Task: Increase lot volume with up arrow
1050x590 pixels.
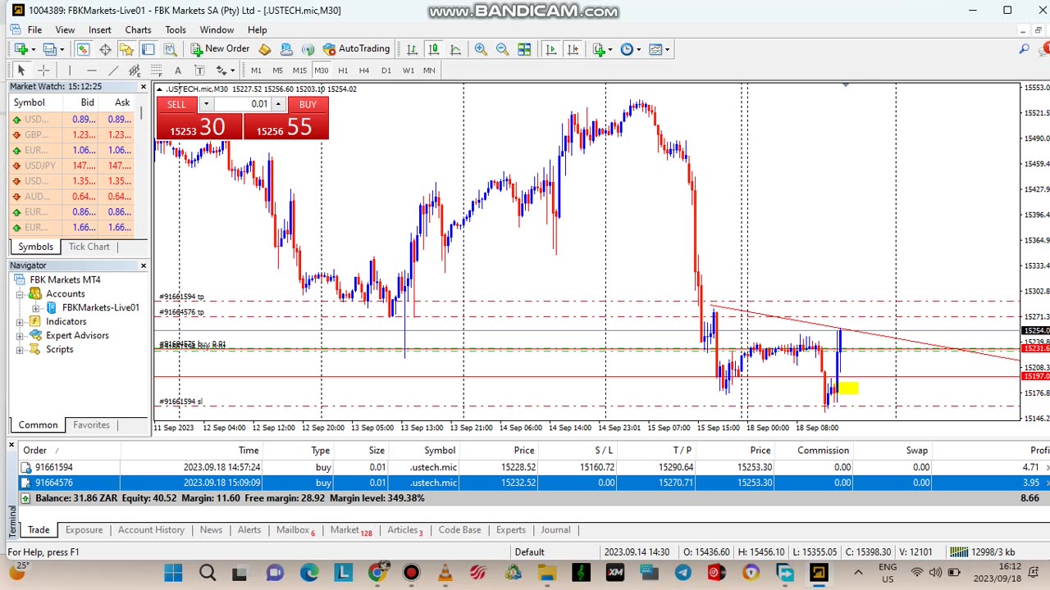Action: tap(279, 104)
